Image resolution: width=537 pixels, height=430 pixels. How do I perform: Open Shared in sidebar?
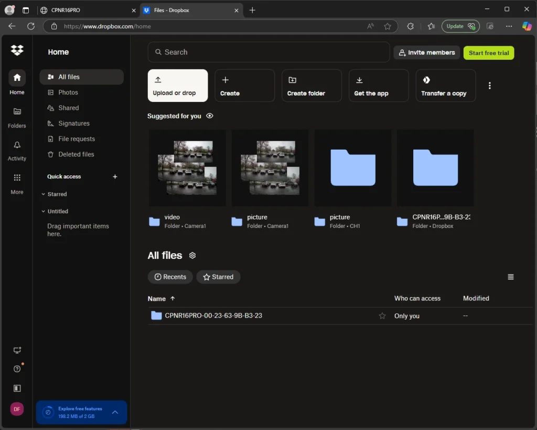coord(81,108)
